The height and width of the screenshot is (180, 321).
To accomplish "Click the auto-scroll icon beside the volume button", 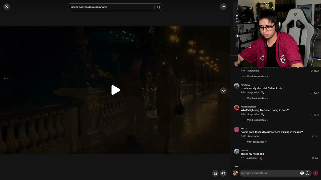I will [x=215, y=173].
